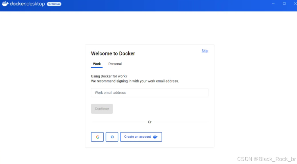Switch to the Personal tab
Screen dimensions: 297x164
pos(115,64)
